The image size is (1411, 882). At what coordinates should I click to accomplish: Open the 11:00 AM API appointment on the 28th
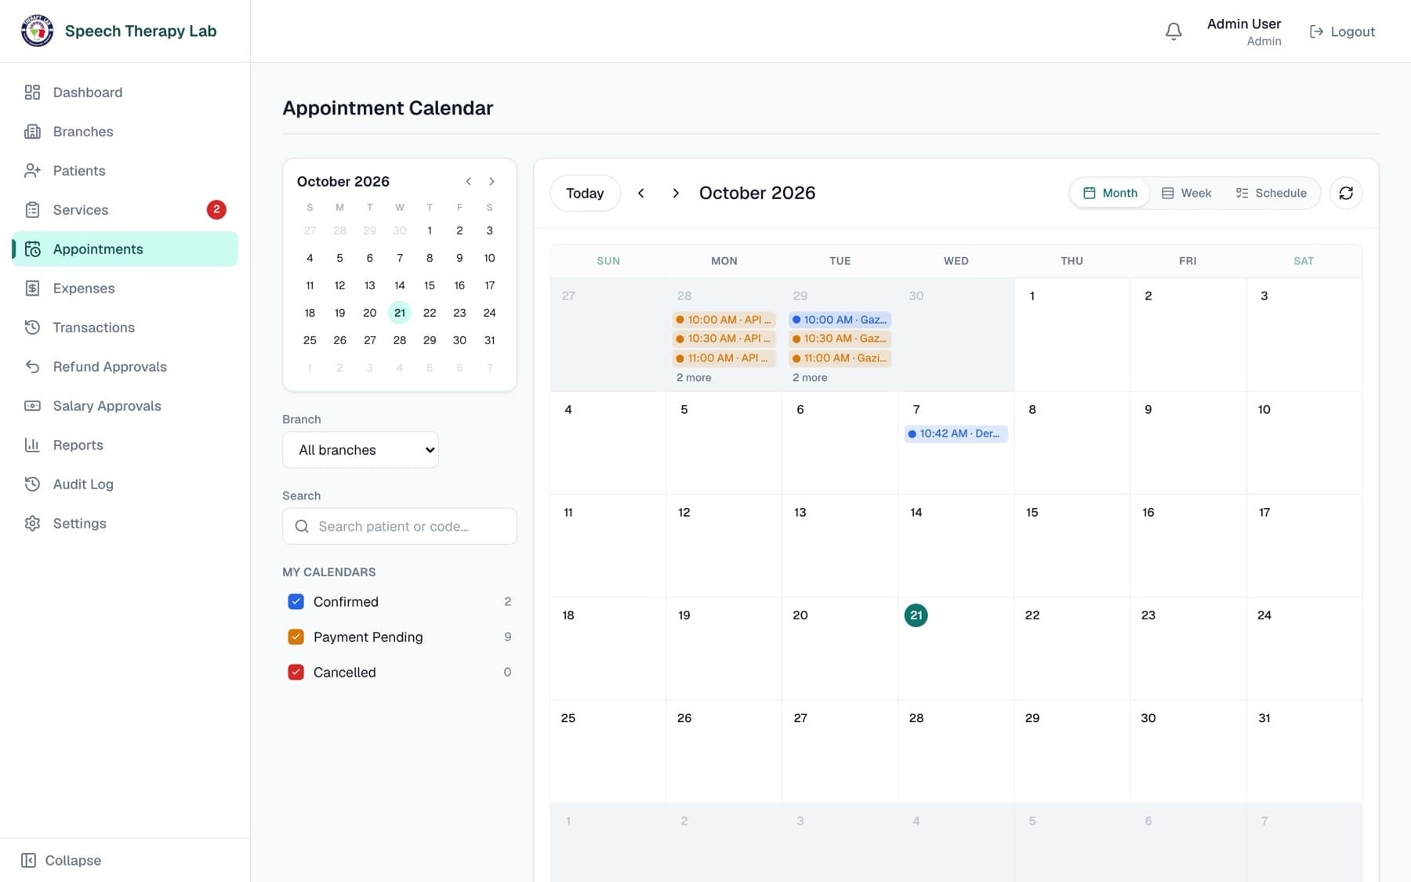[724, 358]
